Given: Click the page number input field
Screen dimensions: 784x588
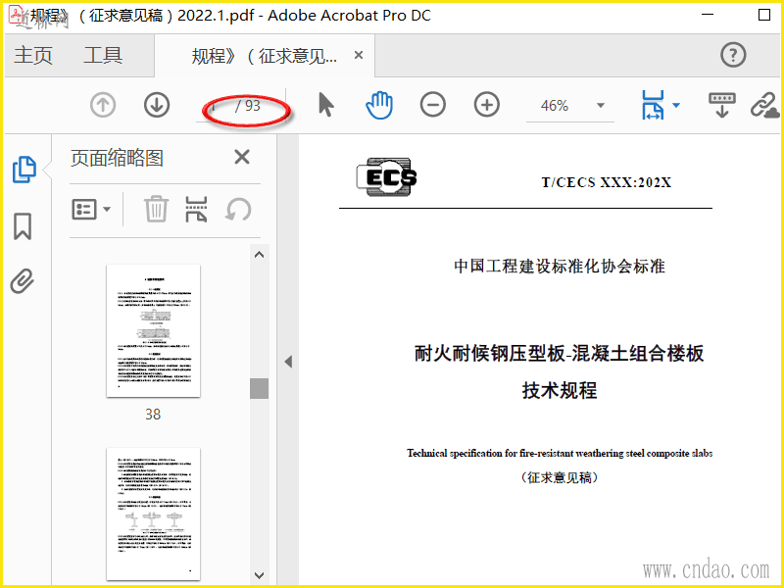Looking at the screenshot, I should [214, 106].
